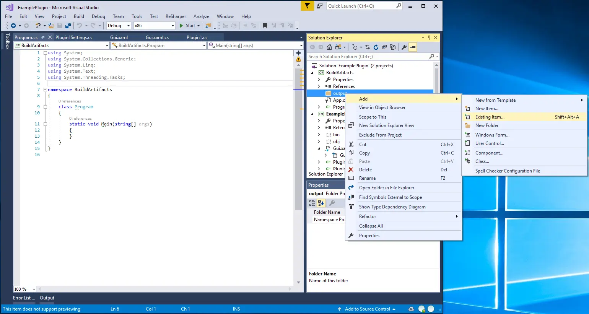
Task: Click the Collapse All icon in Solution Explorer toolbar
Action: coord(384,47)
